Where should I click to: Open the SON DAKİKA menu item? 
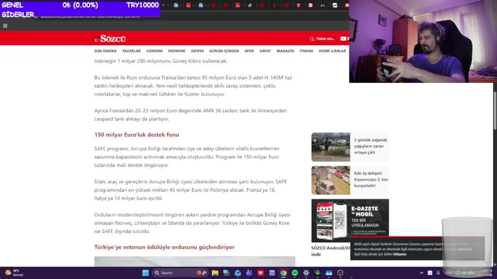point(105,51)
